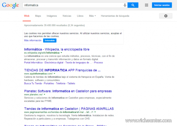Screen dimensions: 177x126
Task: Open the Electrónica digital sitelink
Action: pos(54,63)
